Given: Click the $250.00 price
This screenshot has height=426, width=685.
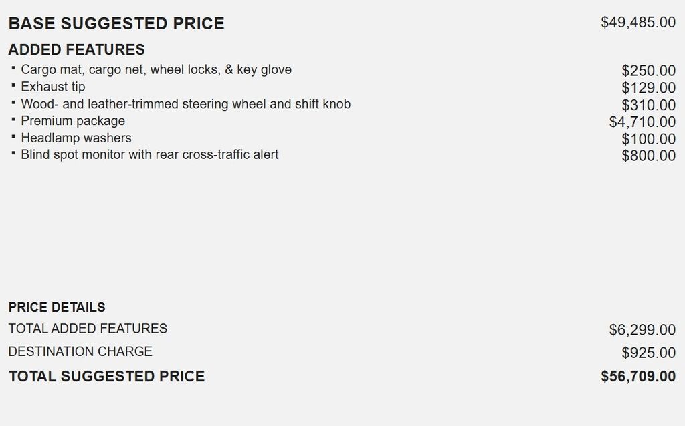Looking at the screenshot, I should pyautogui.click(x=648, y=71).
